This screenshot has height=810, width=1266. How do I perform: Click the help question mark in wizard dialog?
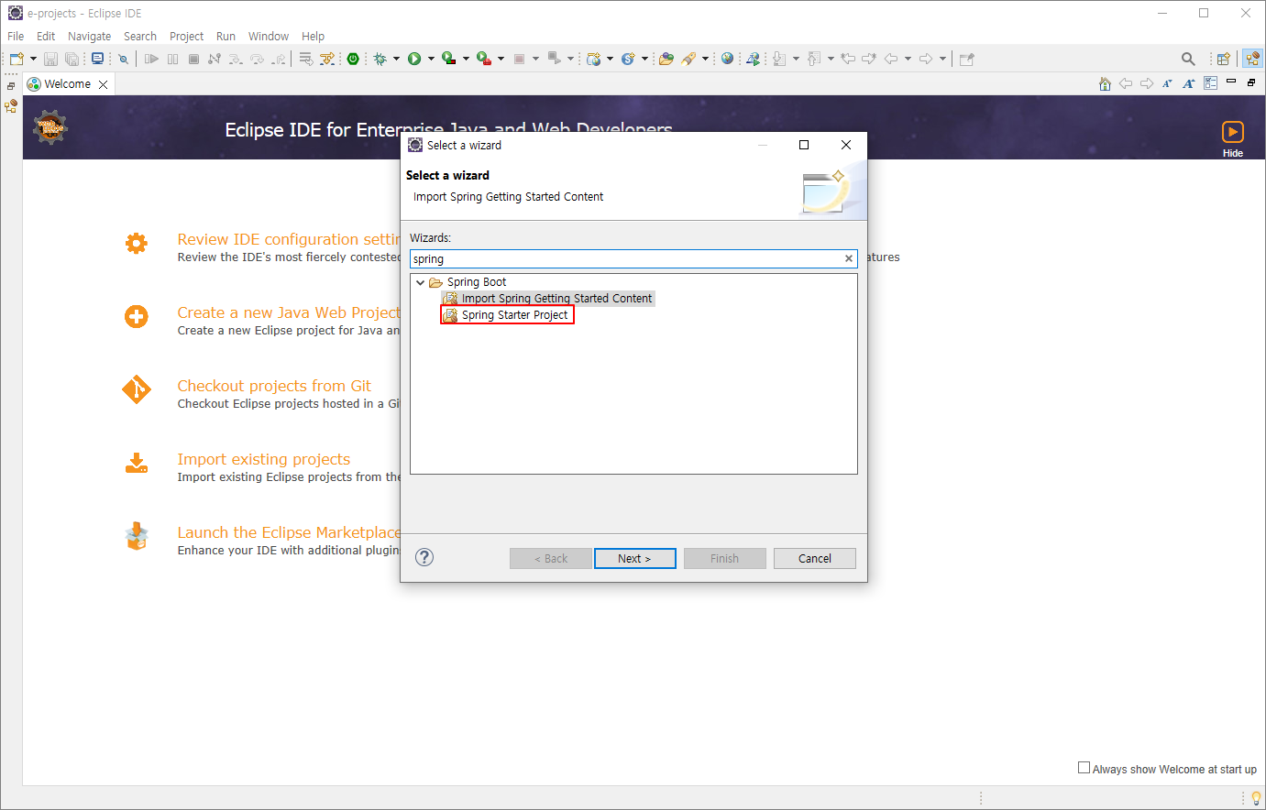[424, 557]
